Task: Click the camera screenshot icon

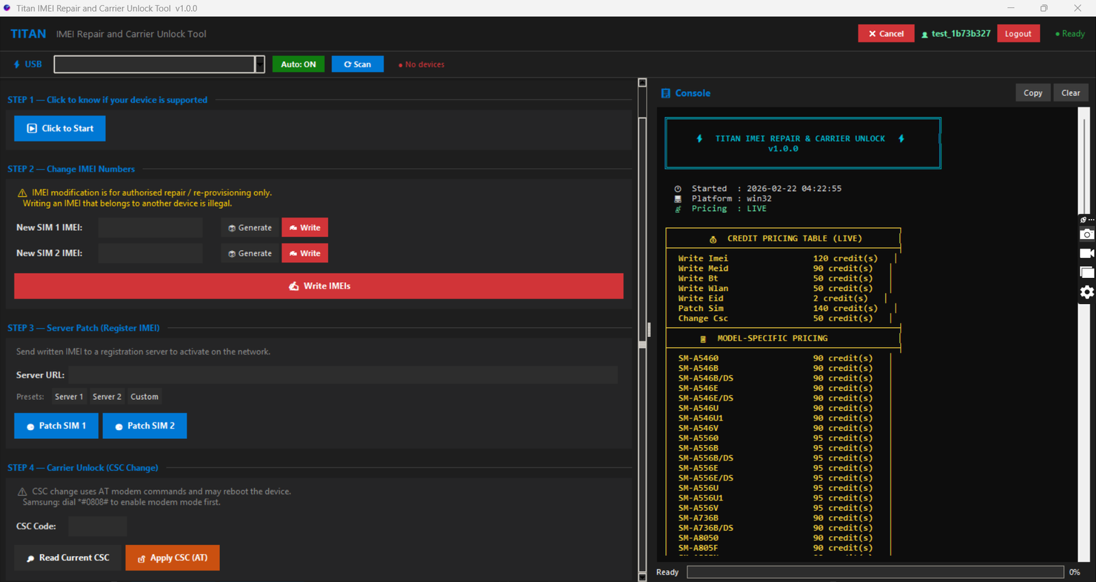Action: point(1086,235)
